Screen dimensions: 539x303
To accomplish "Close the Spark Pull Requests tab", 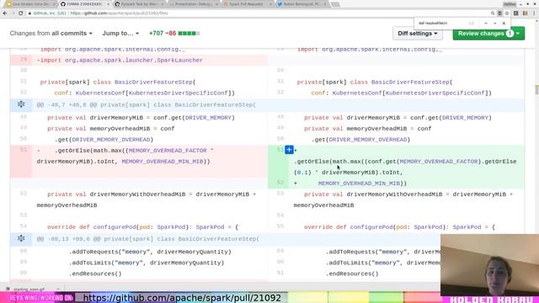I will click(x=270, y=4).
